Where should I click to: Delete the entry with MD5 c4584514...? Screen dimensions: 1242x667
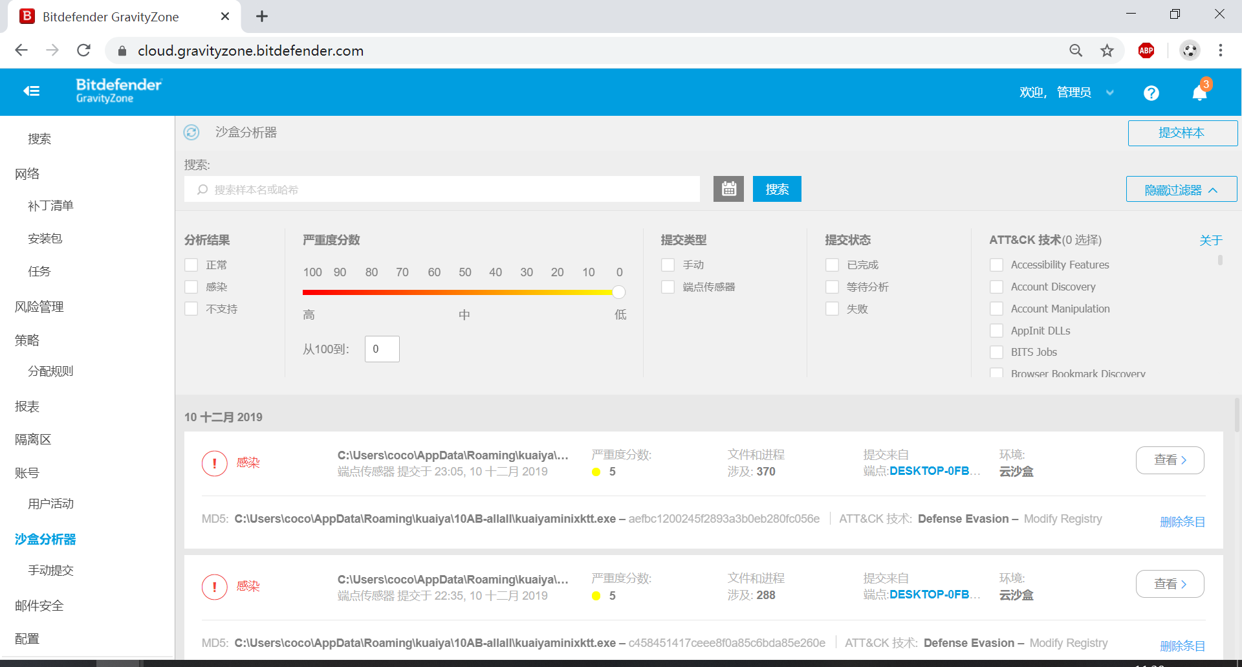[x=1182, y=646]
